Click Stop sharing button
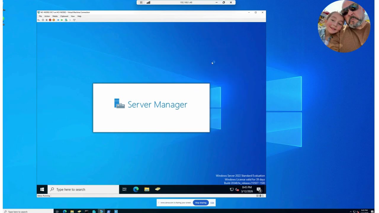Viewport: 379px width, 213px height. pyautogui.click(x=201, y=203)
